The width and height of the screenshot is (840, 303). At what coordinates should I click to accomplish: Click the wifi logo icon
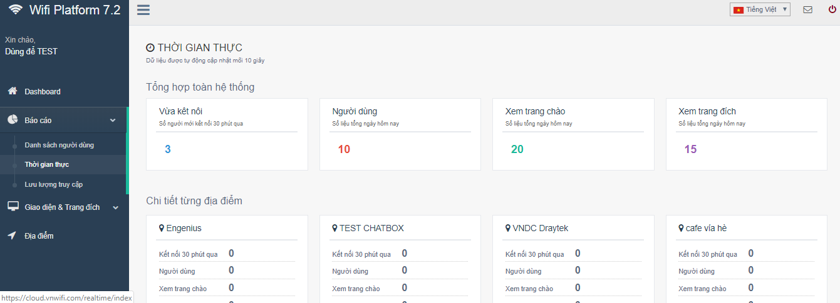pos(15,9)
